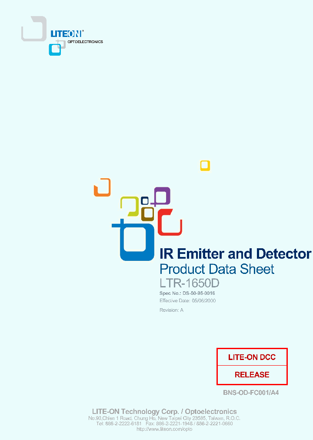
Task: Click the red RELEASE stamp
Action: coord(252,375)
